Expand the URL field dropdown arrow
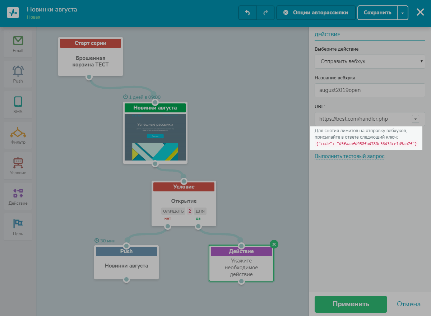The height and width of the screenshot is (316, 431). pyautogui.click(x=416, y=119)
